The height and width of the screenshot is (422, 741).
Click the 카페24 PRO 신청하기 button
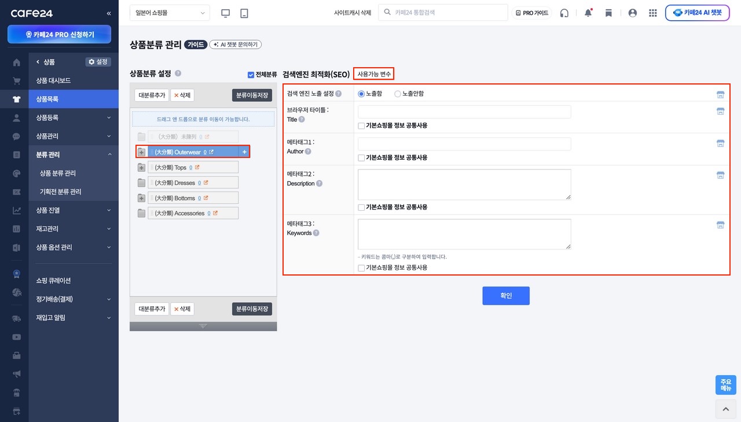pos(59,35)
